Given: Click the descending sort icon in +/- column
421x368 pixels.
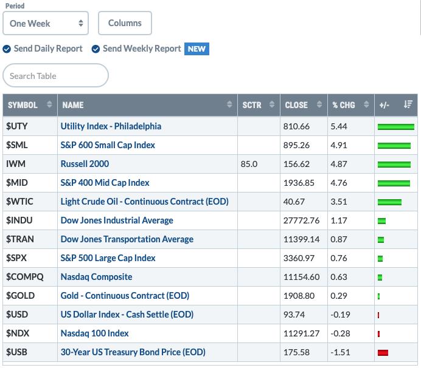Looking at the screenshot, I should point(408,105).
